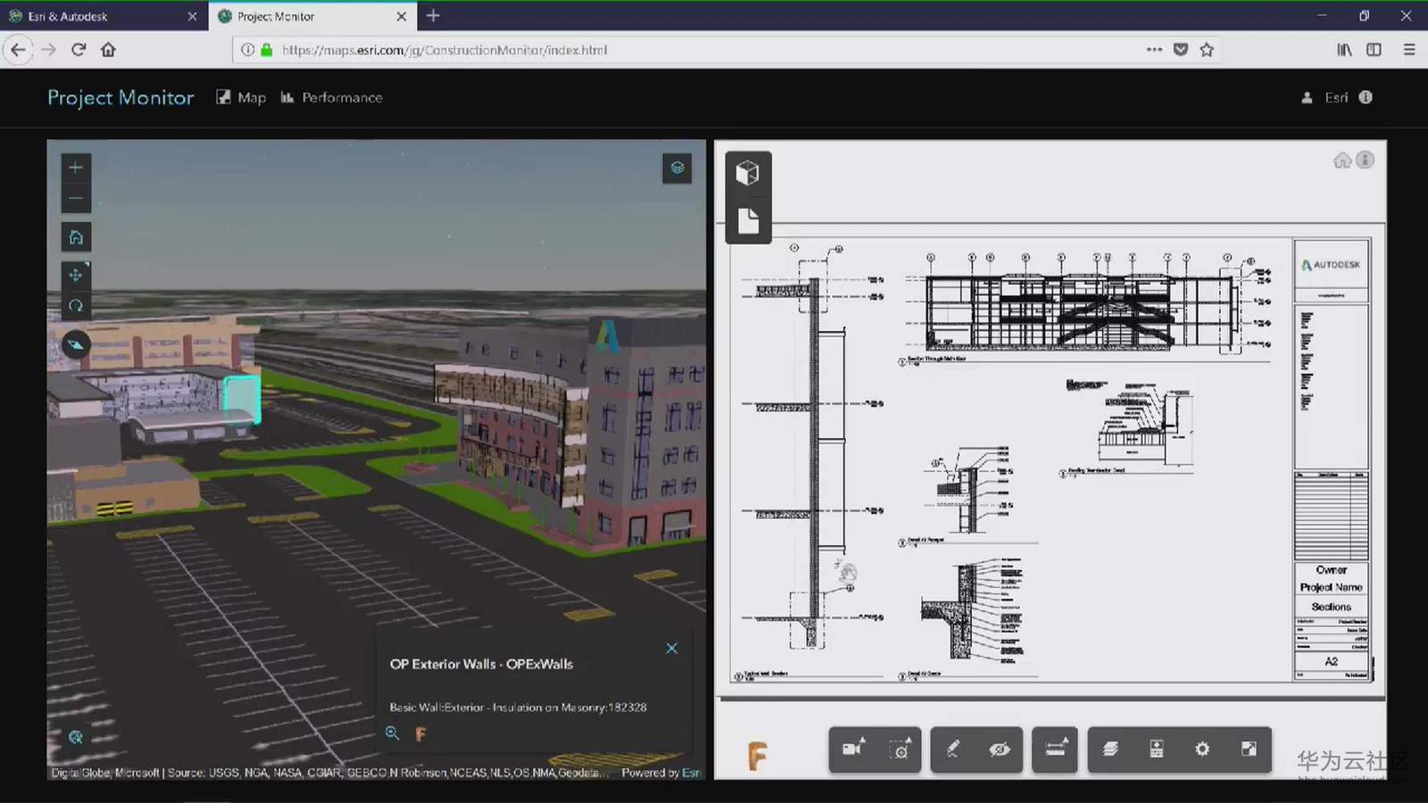
Task: Open the properties panel button in viewer
Action: pyautogui.click(x=1157, y=749)
